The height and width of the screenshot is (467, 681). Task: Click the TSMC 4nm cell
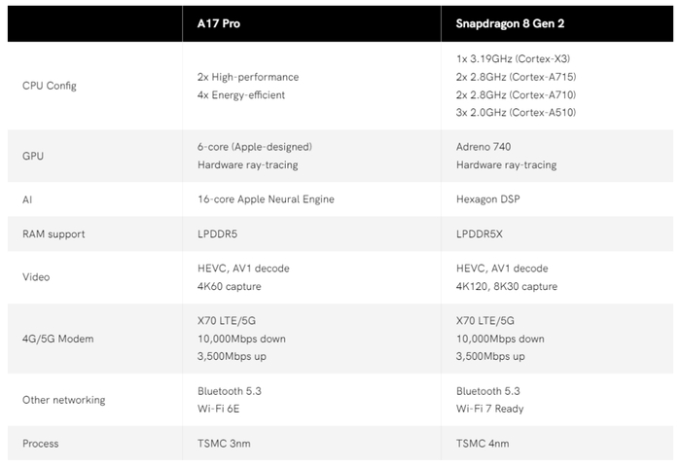pyautogui.click(x=483, y=444)
